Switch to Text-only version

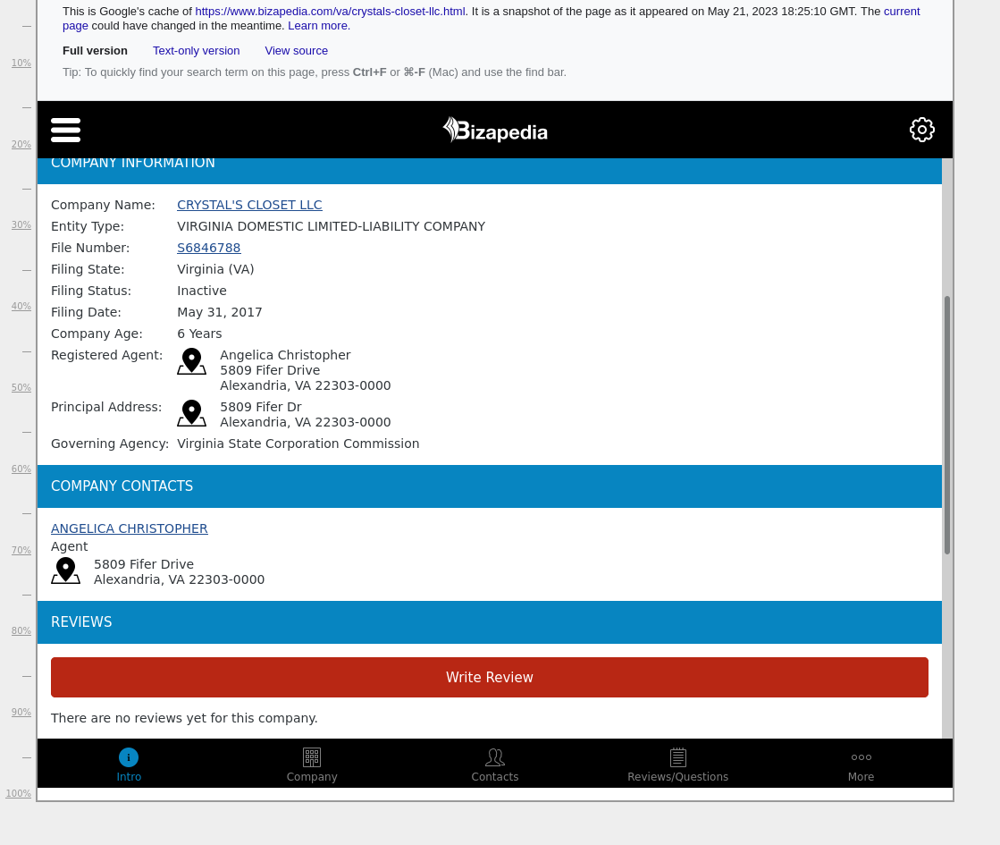(197, 51)
